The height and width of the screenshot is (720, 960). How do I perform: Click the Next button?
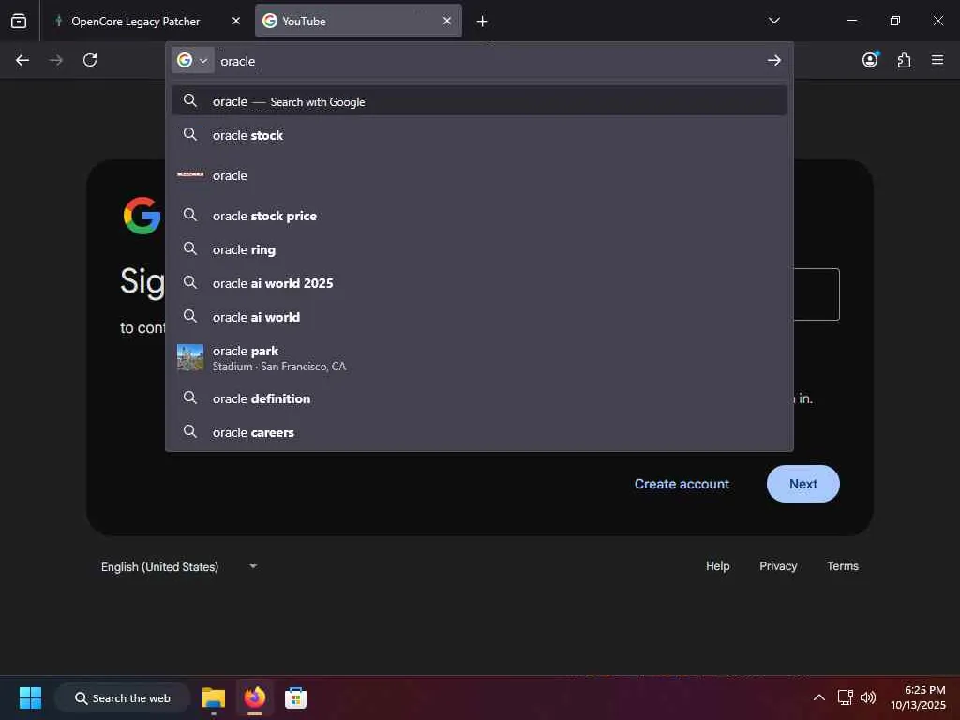point(802,484)
